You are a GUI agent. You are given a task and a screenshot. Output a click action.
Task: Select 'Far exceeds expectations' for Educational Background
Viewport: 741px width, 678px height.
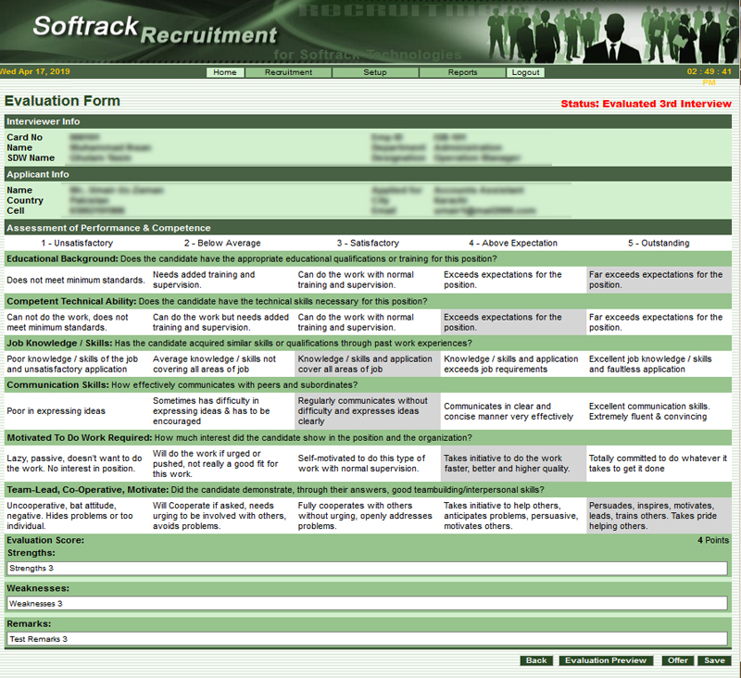pyautogui.click(x=658, y=280)
